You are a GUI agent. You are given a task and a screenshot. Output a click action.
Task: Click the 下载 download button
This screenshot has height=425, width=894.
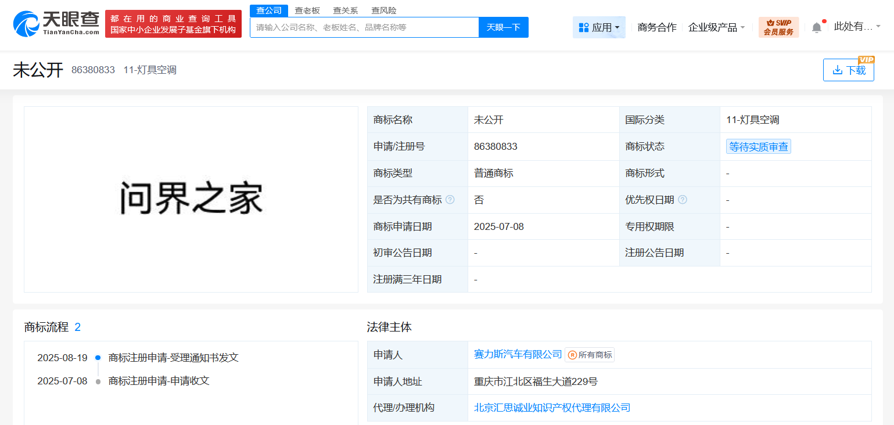pos(848,70)
